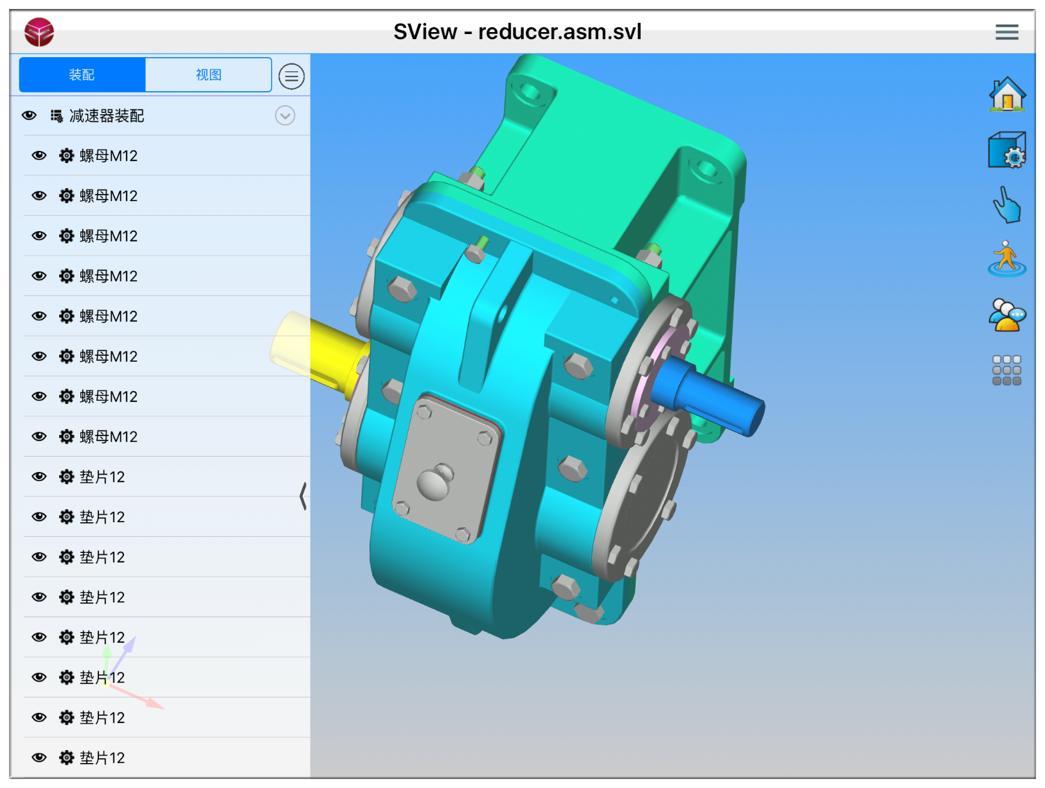The height and width of the screenshot is (788, 1045).
Task: Select the first 螺母M12 part label
Action: 109,155
